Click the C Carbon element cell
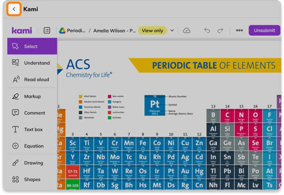Viewport: 284px width, 195px height. (227, 115)
